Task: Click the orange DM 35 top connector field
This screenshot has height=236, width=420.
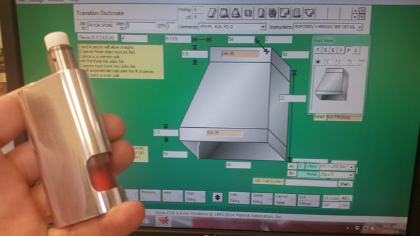Action: click(x=240, y=54)
